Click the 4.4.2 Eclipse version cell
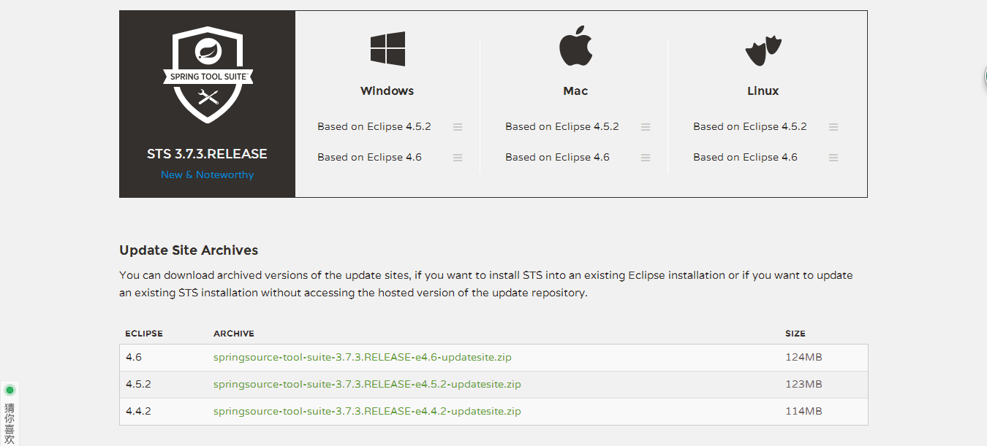987x446 pixels. [138, 411]
